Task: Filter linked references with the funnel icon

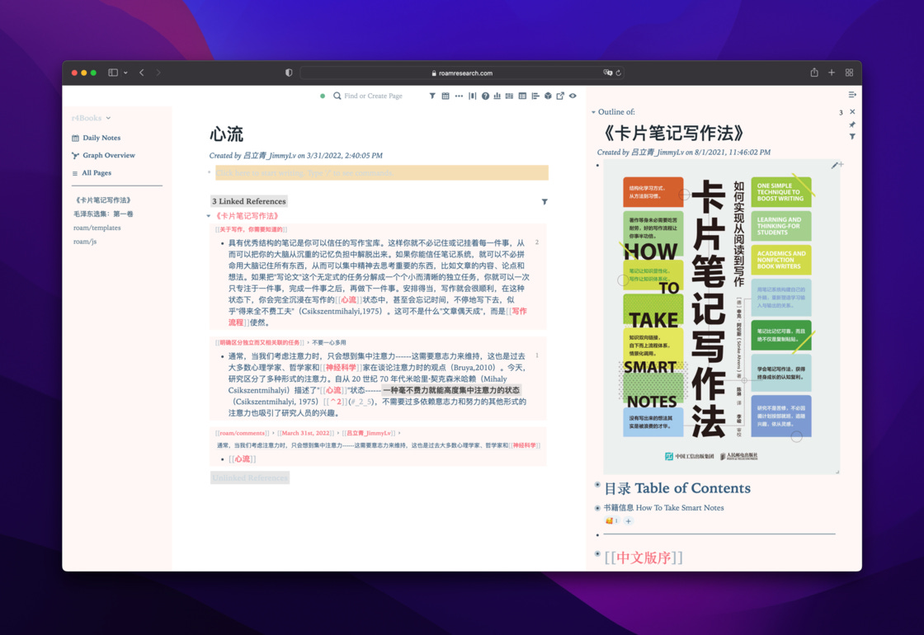Action: click(544, 201)
